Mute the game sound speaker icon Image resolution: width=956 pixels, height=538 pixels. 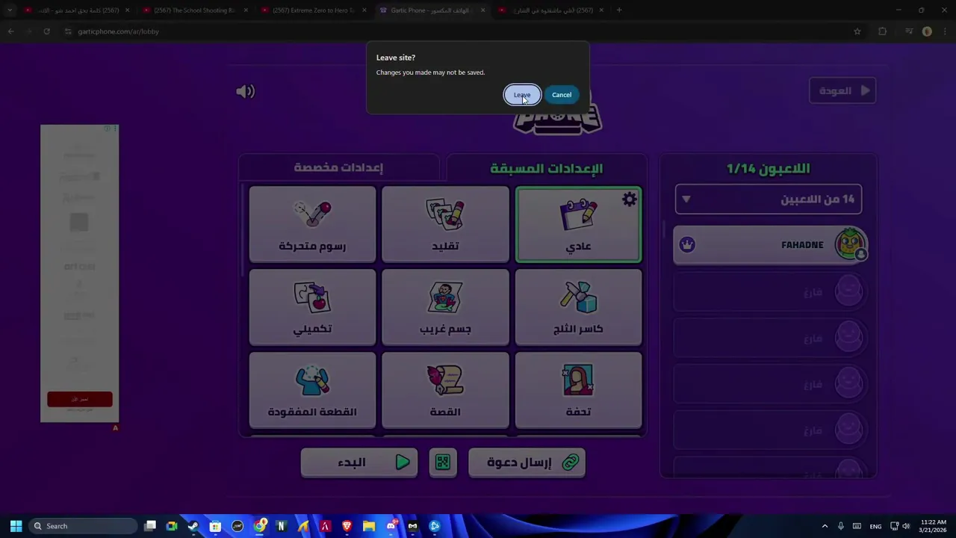[245, 91]
